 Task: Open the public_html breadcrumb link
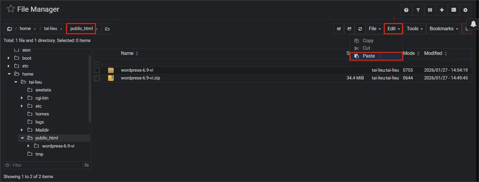[x=80, y=28]
